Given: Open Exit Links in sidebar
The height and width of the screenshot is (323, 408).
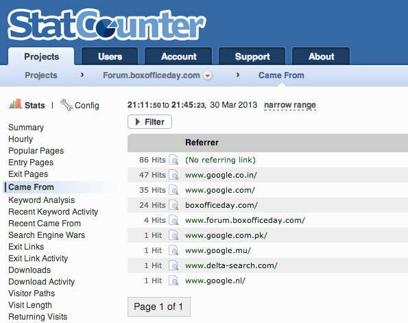Looking at the screenshot, I should (x=26, y=246).
